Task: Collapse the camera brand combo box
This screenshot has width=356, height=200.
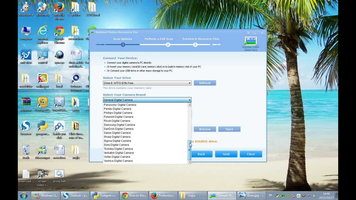Action: [x=147, y=100]
